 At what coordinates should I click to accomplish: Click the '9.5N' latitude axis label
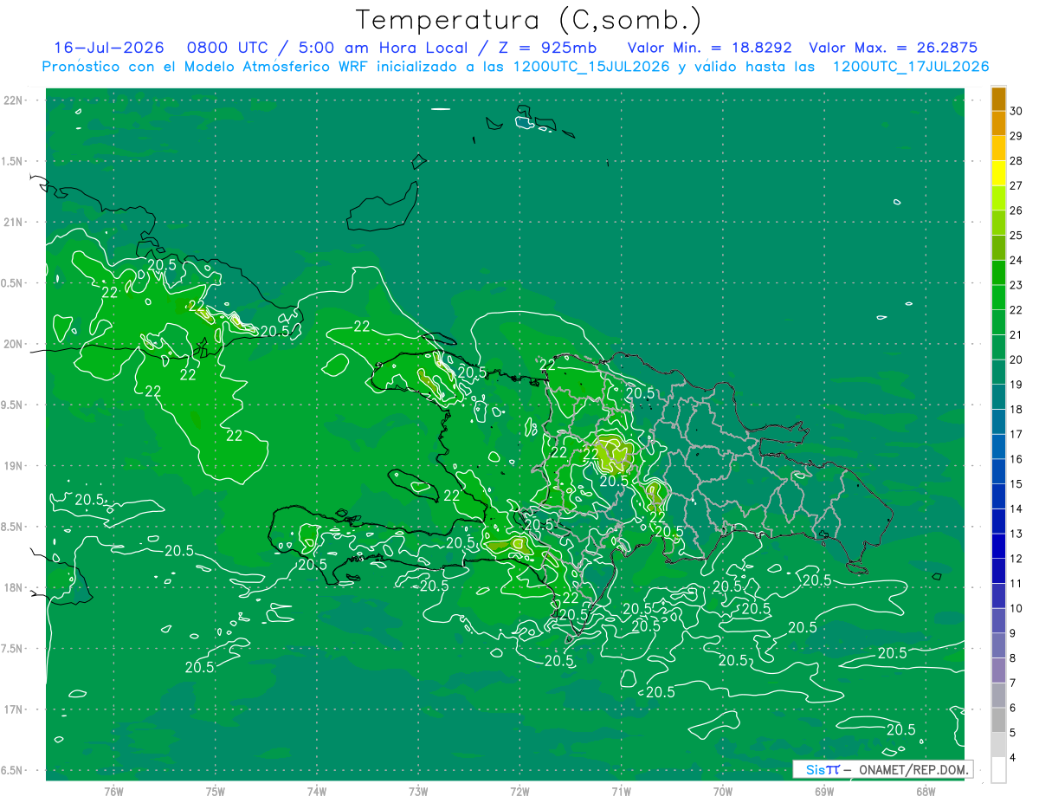click(x=14, y=405)
